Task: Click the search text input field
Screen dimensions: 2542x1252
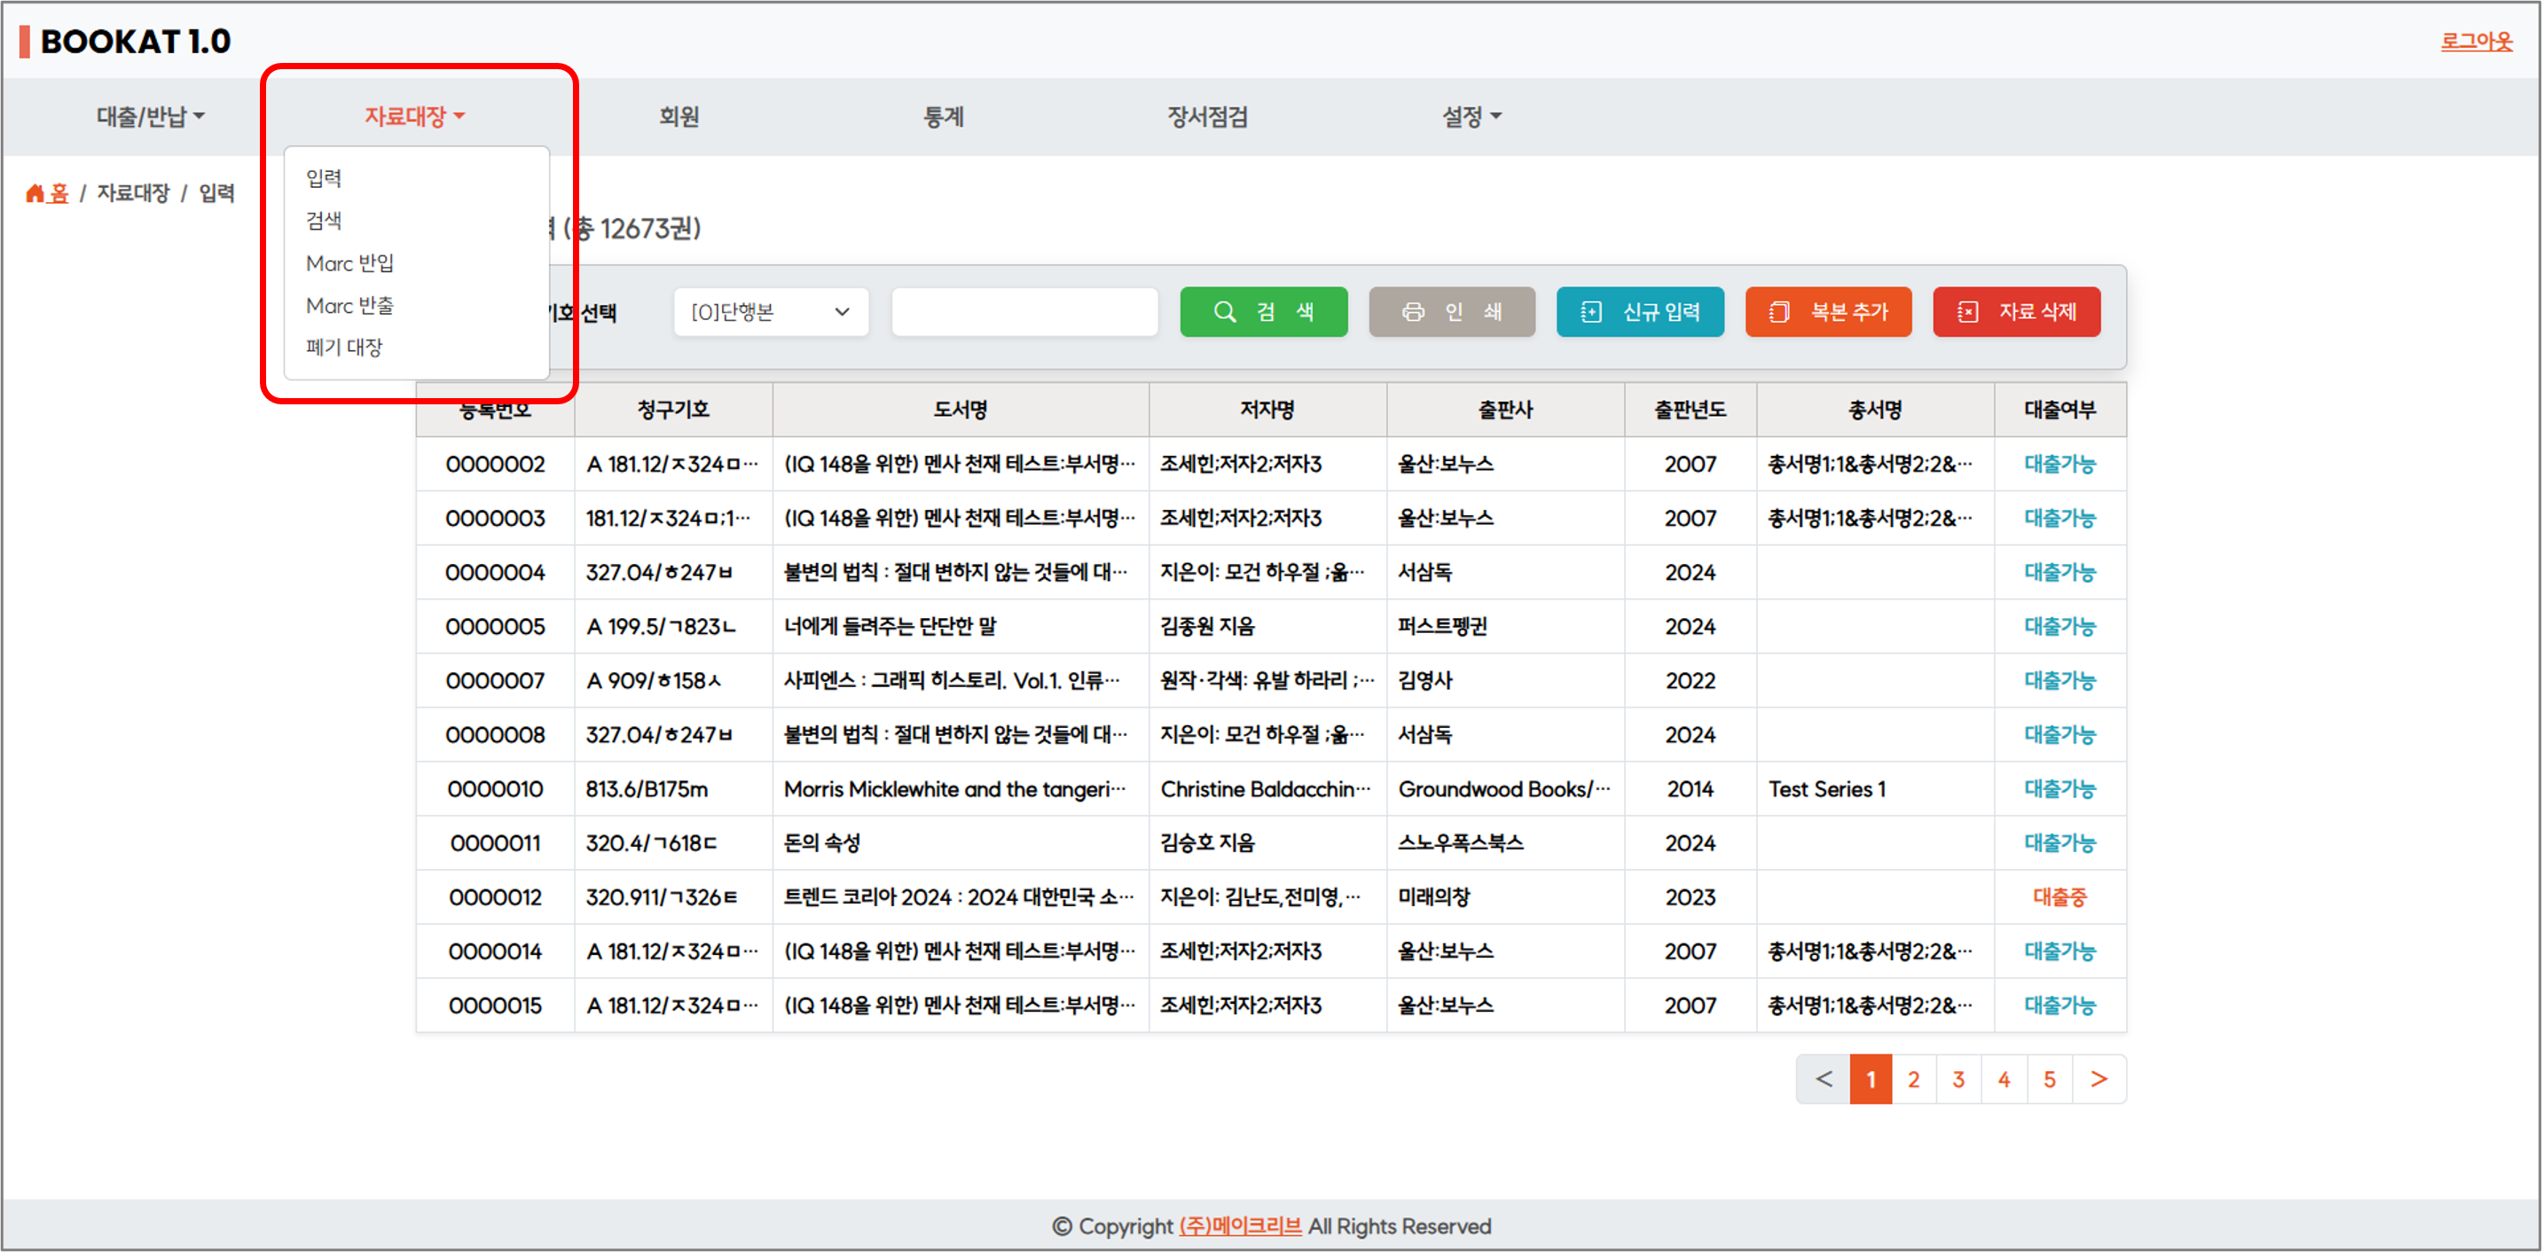Action: [x=1024, y=312]
